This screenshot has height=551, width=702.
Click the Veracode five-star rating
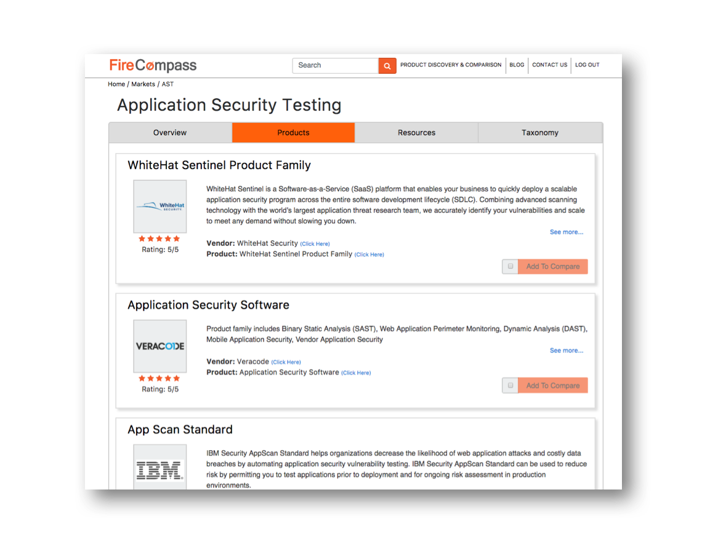pyautogui.click(x=159, y=378)
